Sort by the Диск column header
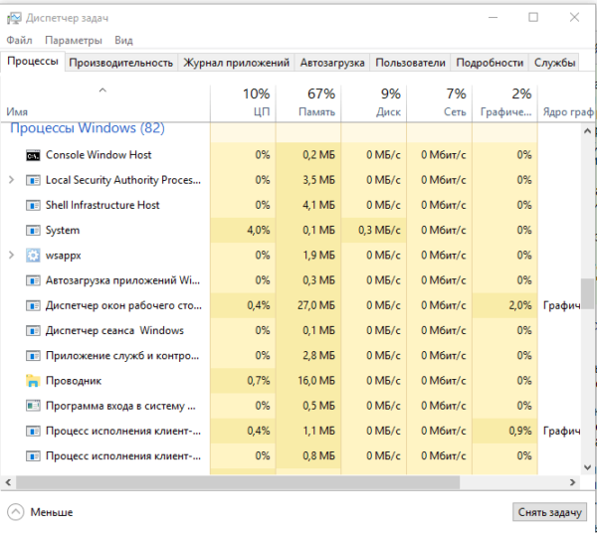597x533 pixels. (374, 102)
